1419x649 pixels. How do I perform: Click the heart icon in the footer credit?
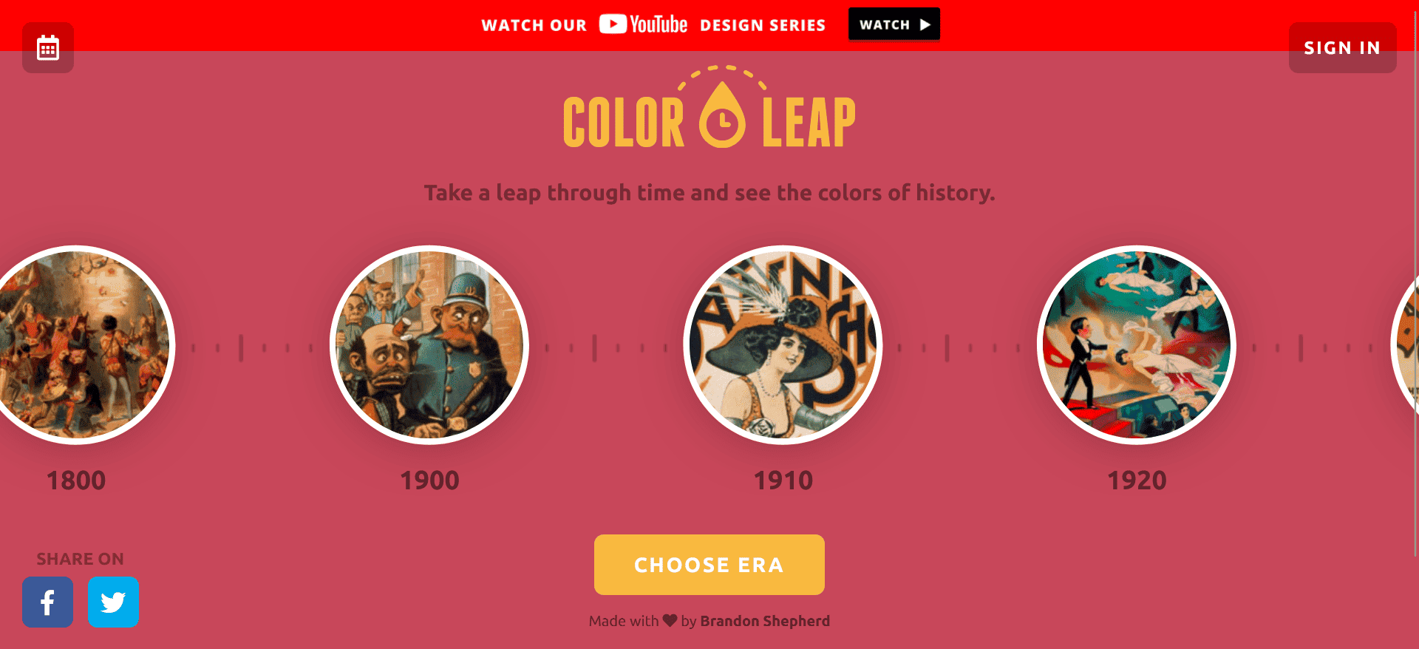coord(670,621)
